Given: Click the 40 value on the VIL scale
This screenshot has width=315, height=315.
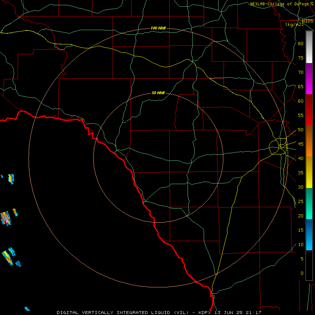Looking at the screenshot, I should click(301, 158).
